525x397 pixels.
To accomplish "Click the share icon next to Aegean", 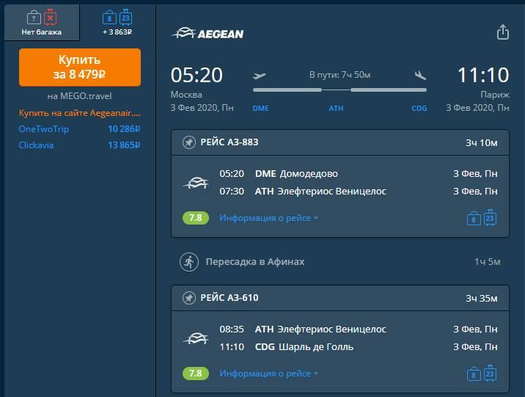I will [502, 32].
